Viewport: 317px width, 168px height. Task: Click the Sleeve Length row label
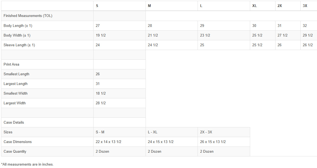click(19, 45)
